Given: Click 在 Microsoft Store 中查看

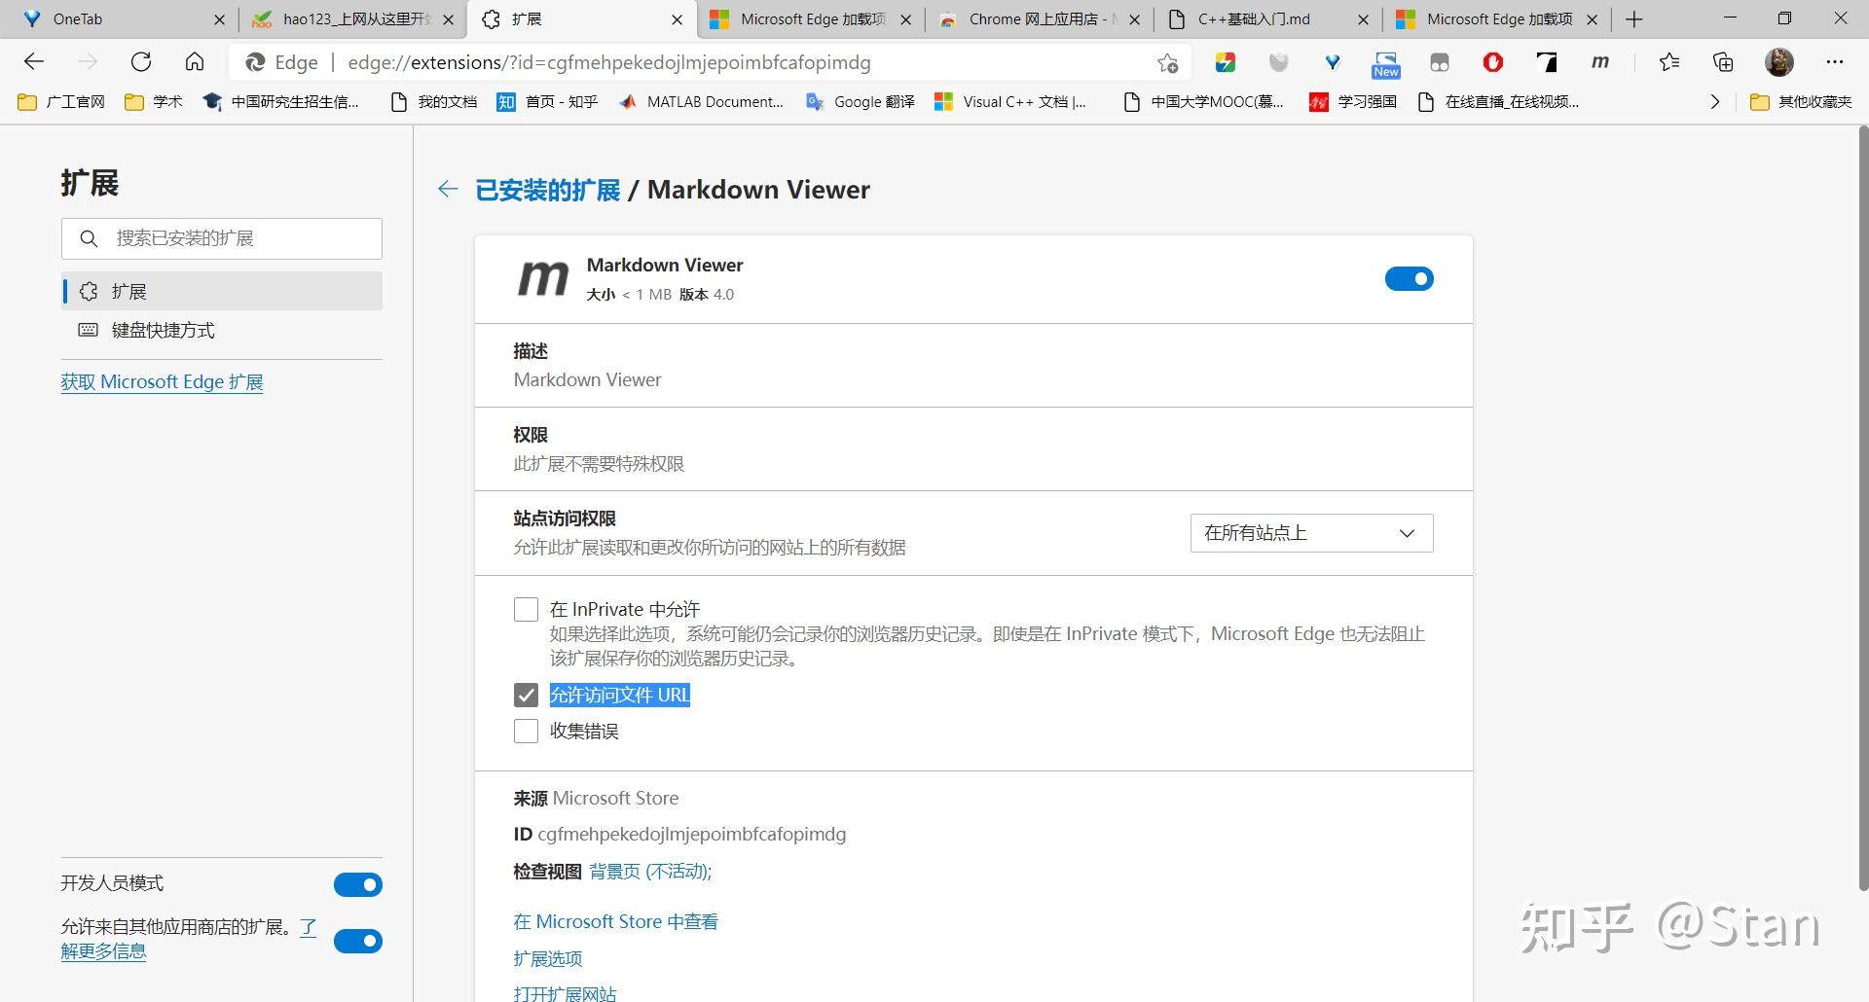Looking at the screenshot, I should click(615, 921).
